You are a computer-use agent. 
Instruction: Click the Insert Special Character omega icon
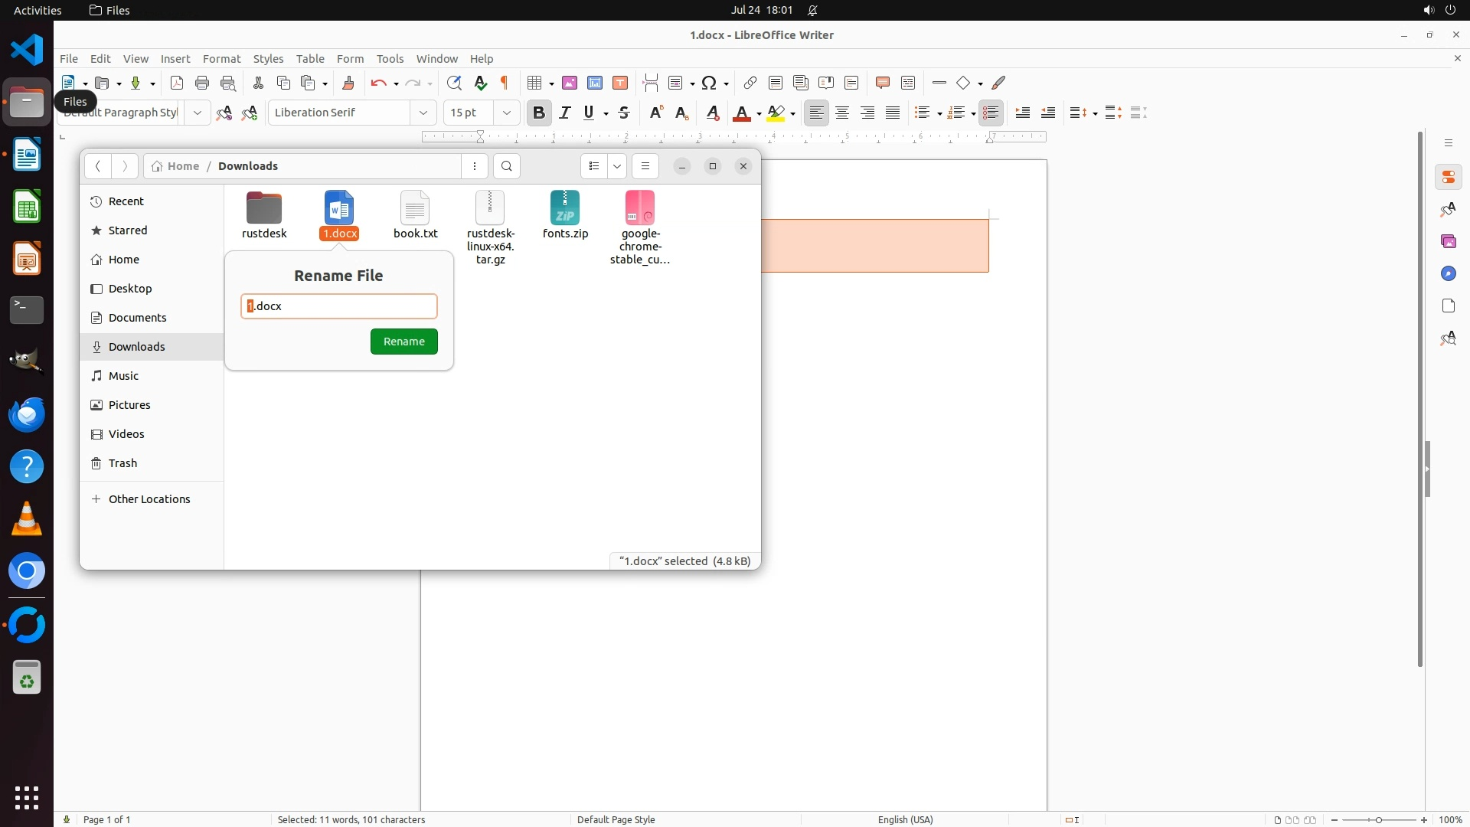709,83
